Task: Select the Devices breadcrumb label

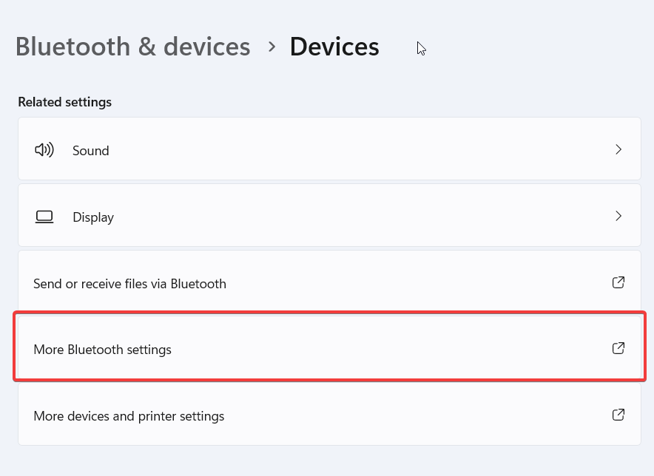Action: pos(334,46)
